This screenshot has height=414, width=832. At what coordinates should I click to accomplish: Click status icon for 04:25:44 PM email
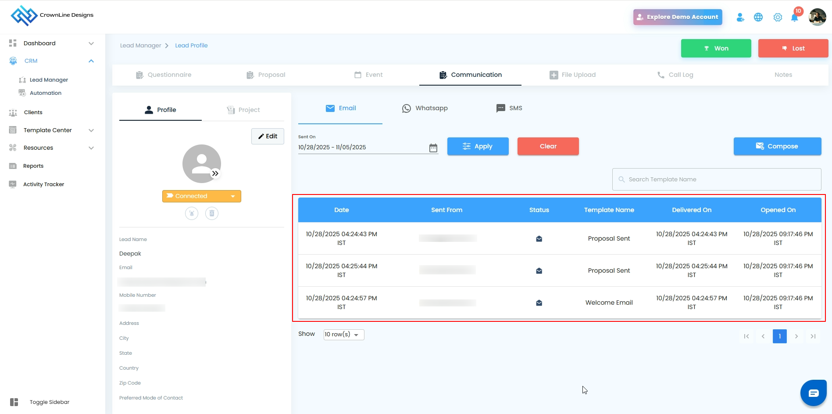pos(539,271)
